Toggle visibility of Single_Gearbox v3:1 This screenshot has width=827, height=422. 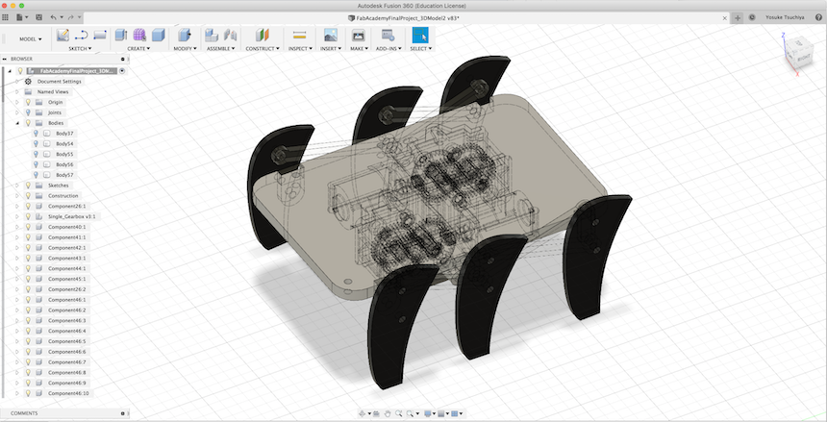coord(28,216)
